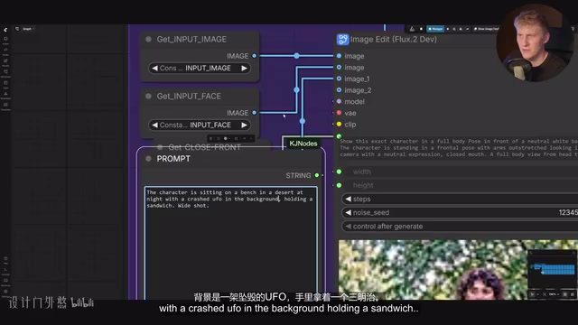Click the control after generate field
The height and width of the screenshot is (325, 578).
460,227
